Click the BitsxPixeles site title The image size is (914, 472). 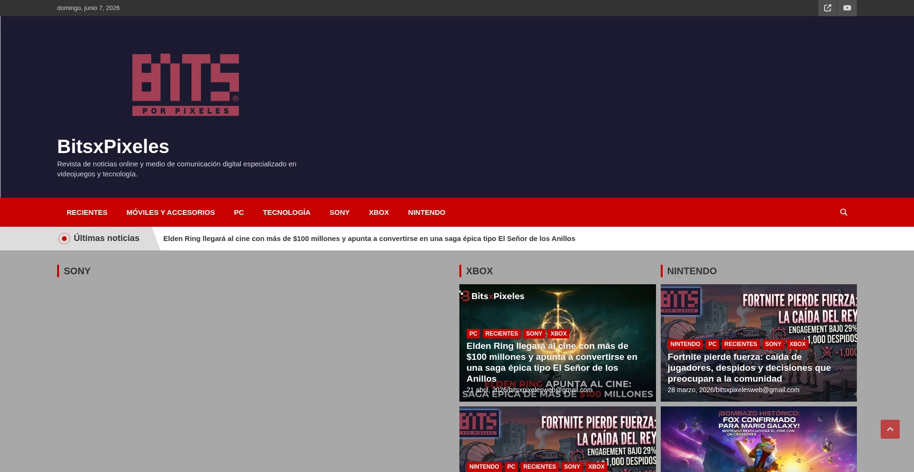113,146
